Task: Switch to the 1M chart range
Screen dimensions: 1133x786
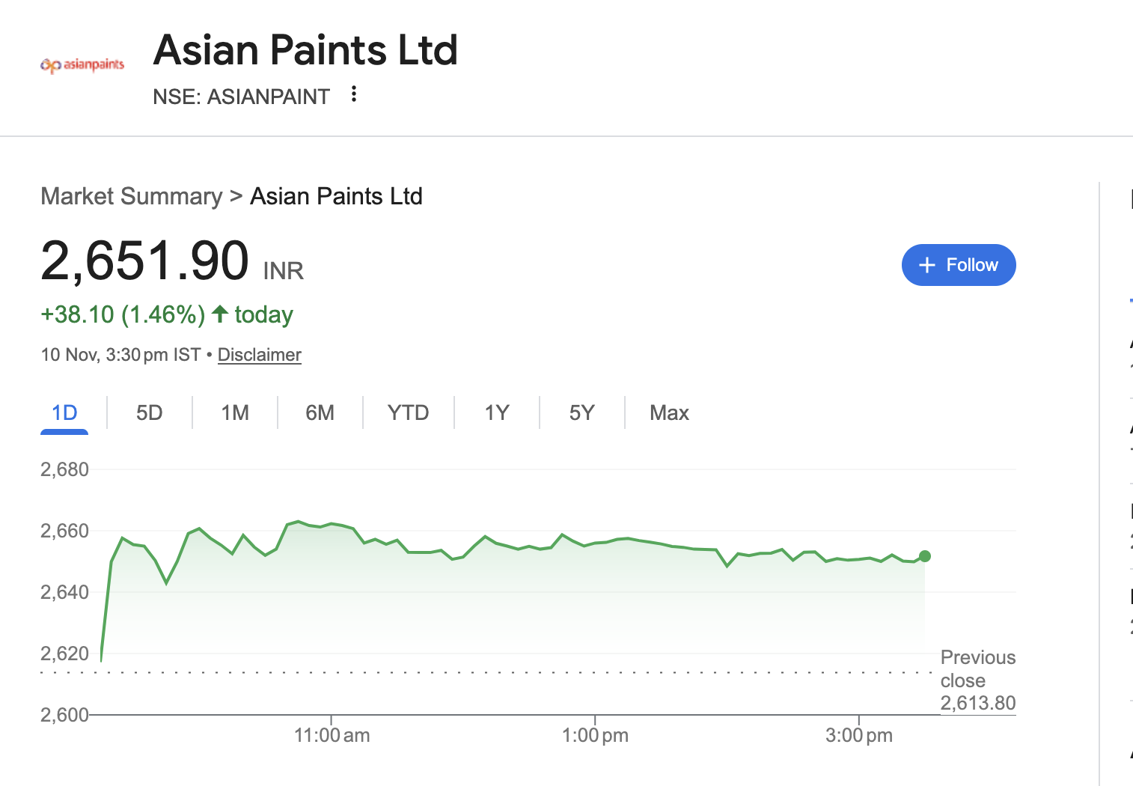Action: pyautogui.click(x=235, y=412)
